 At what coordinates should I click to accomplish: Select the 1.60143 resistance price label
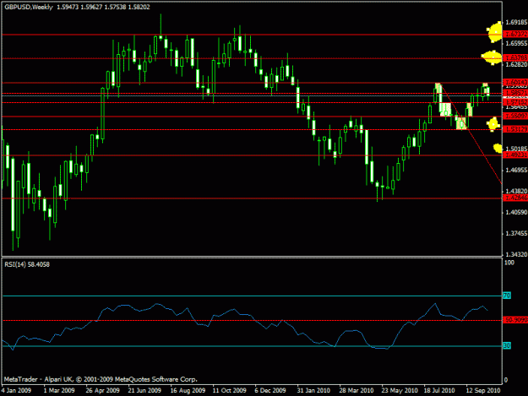click(x=515, y=82)
